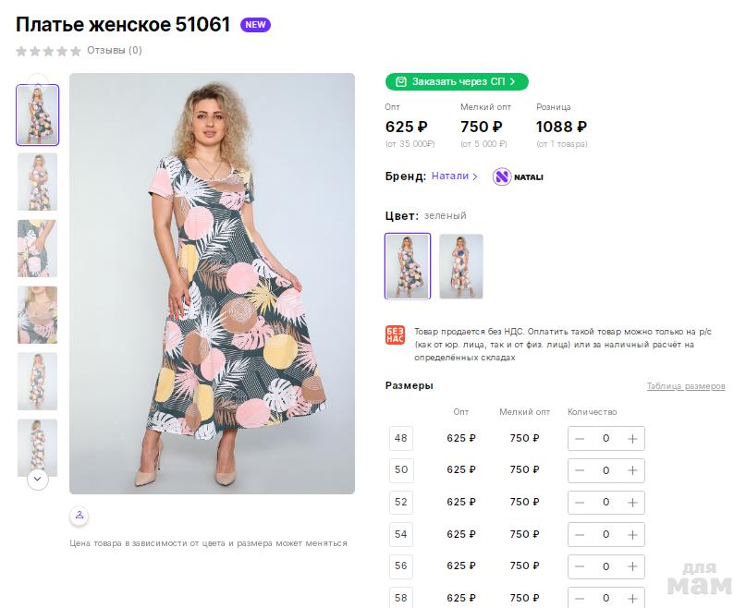746x608 pixels.
Task: Click the mannequin icon below the photo
Action: (79, 515)
